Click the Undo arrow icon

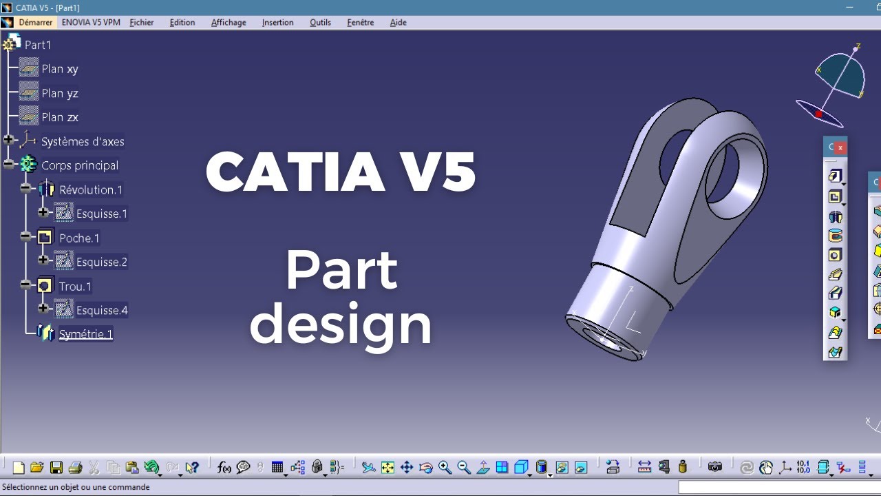tap(151, 468)
